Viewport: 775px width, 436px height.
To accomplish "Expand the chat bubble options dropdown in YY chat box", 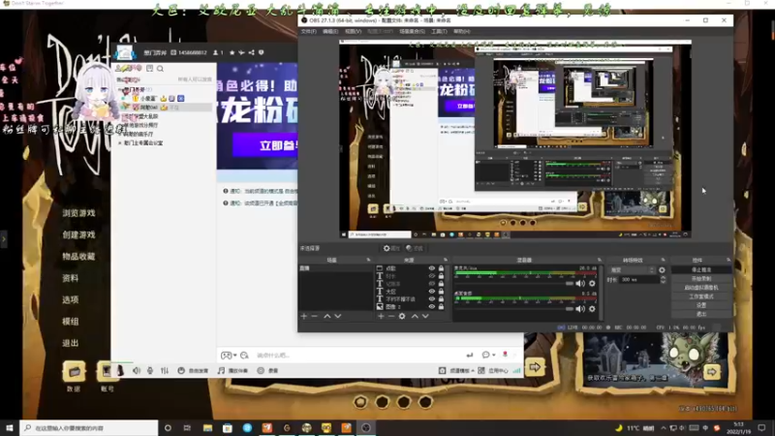I will (493, 355).
